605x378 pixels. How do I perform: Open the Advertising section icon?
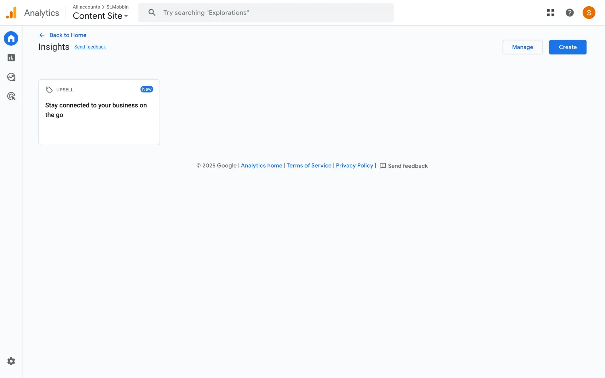coord(11,96)
